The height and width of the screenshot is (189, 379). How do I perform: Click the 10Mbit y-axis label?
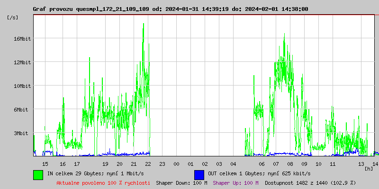point(22,86)
